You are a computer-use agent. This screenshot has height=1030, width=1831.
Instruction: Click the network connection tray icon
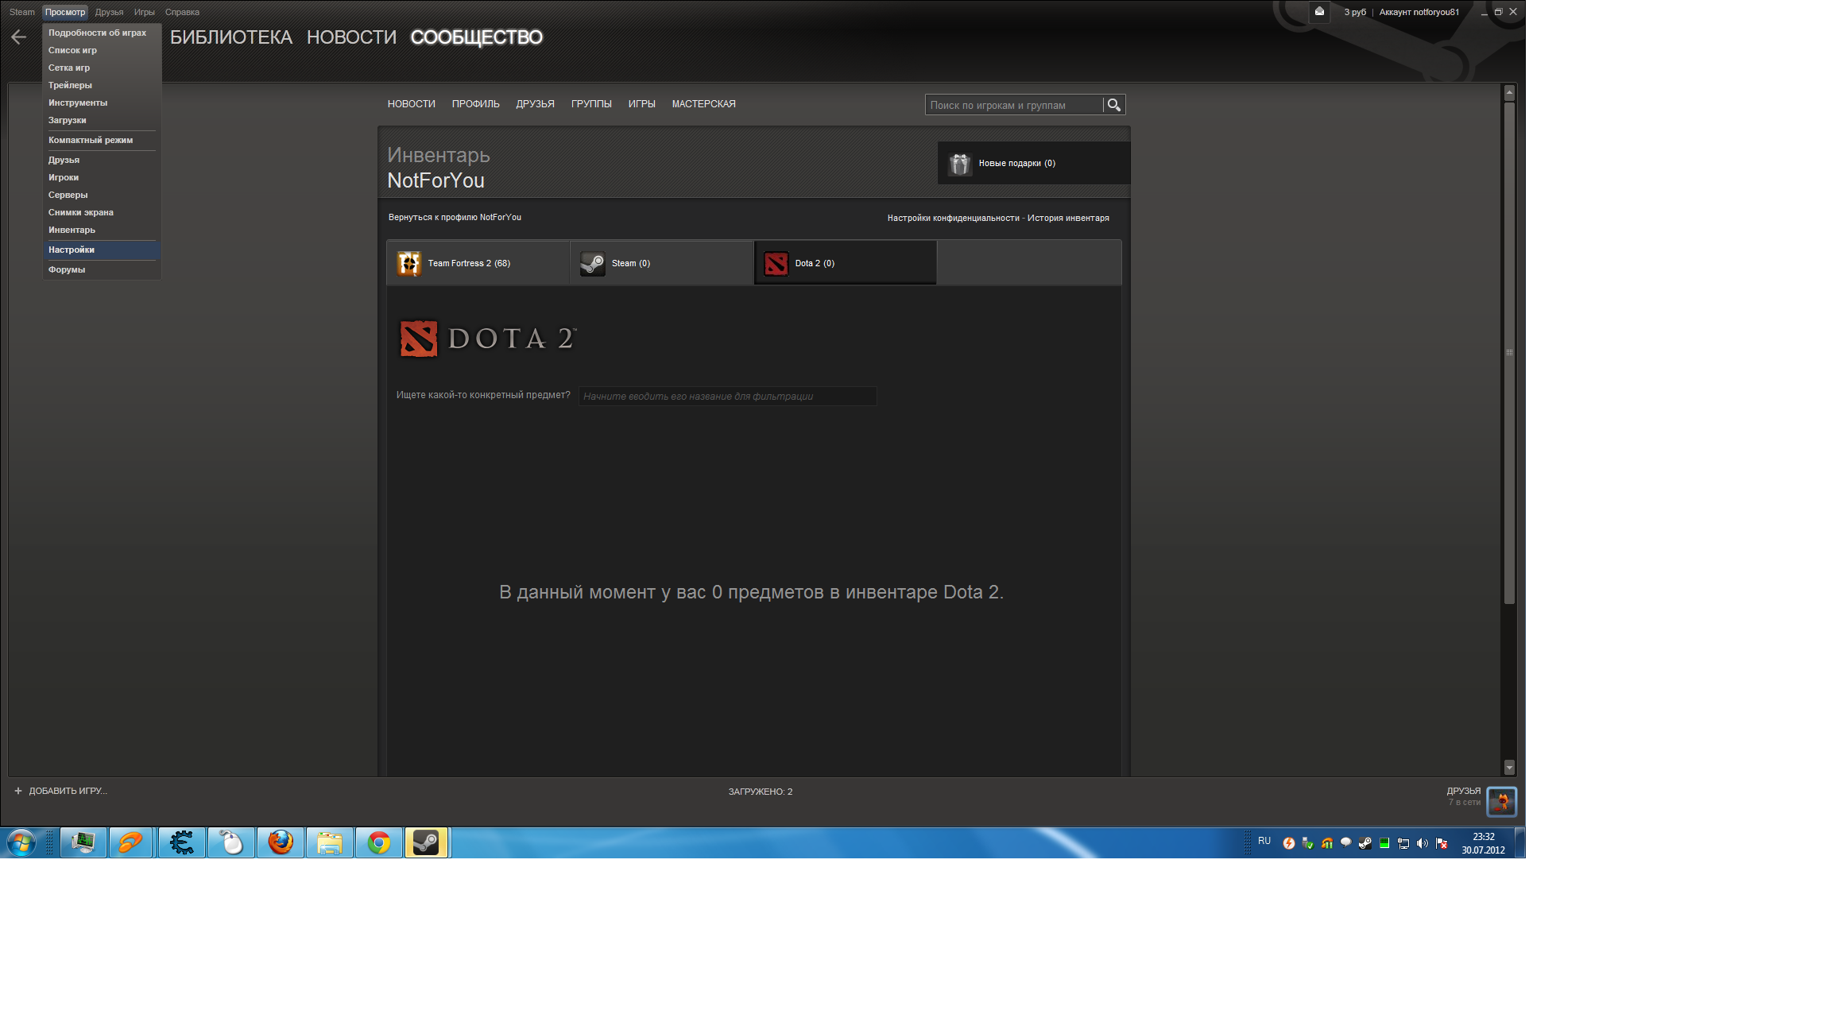[1403, 843]
